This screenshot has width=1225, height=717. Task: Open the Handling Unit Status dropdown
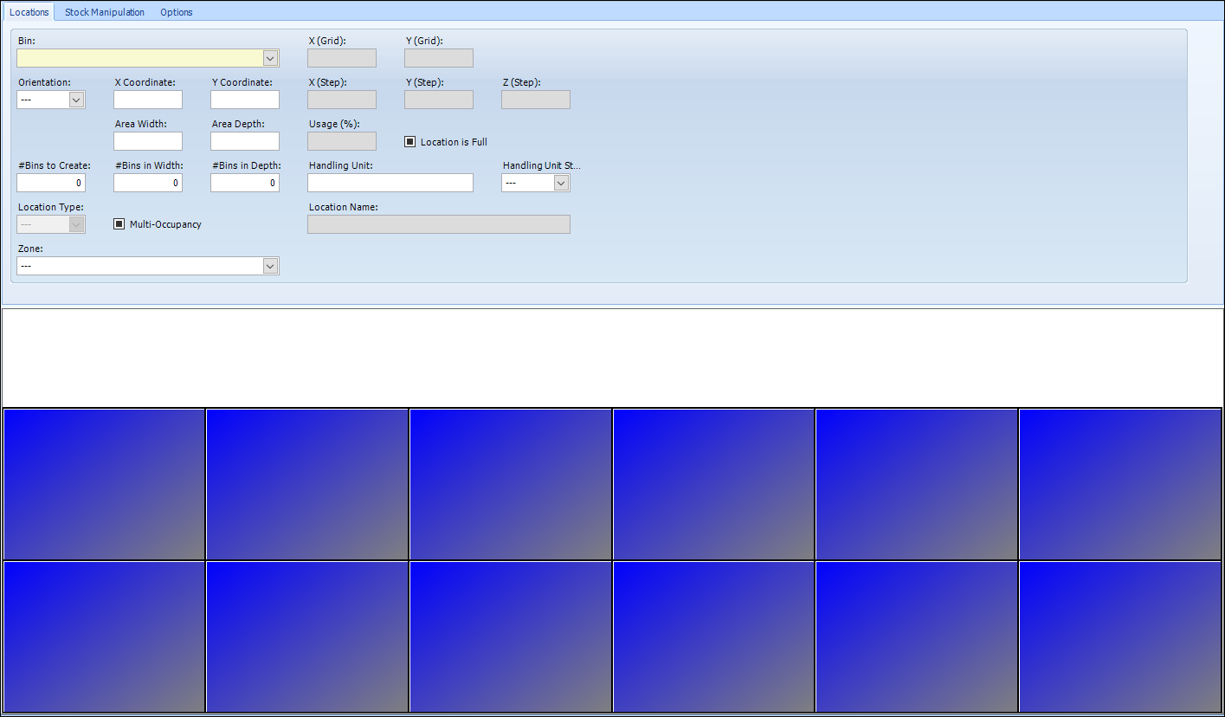[561, 183]
